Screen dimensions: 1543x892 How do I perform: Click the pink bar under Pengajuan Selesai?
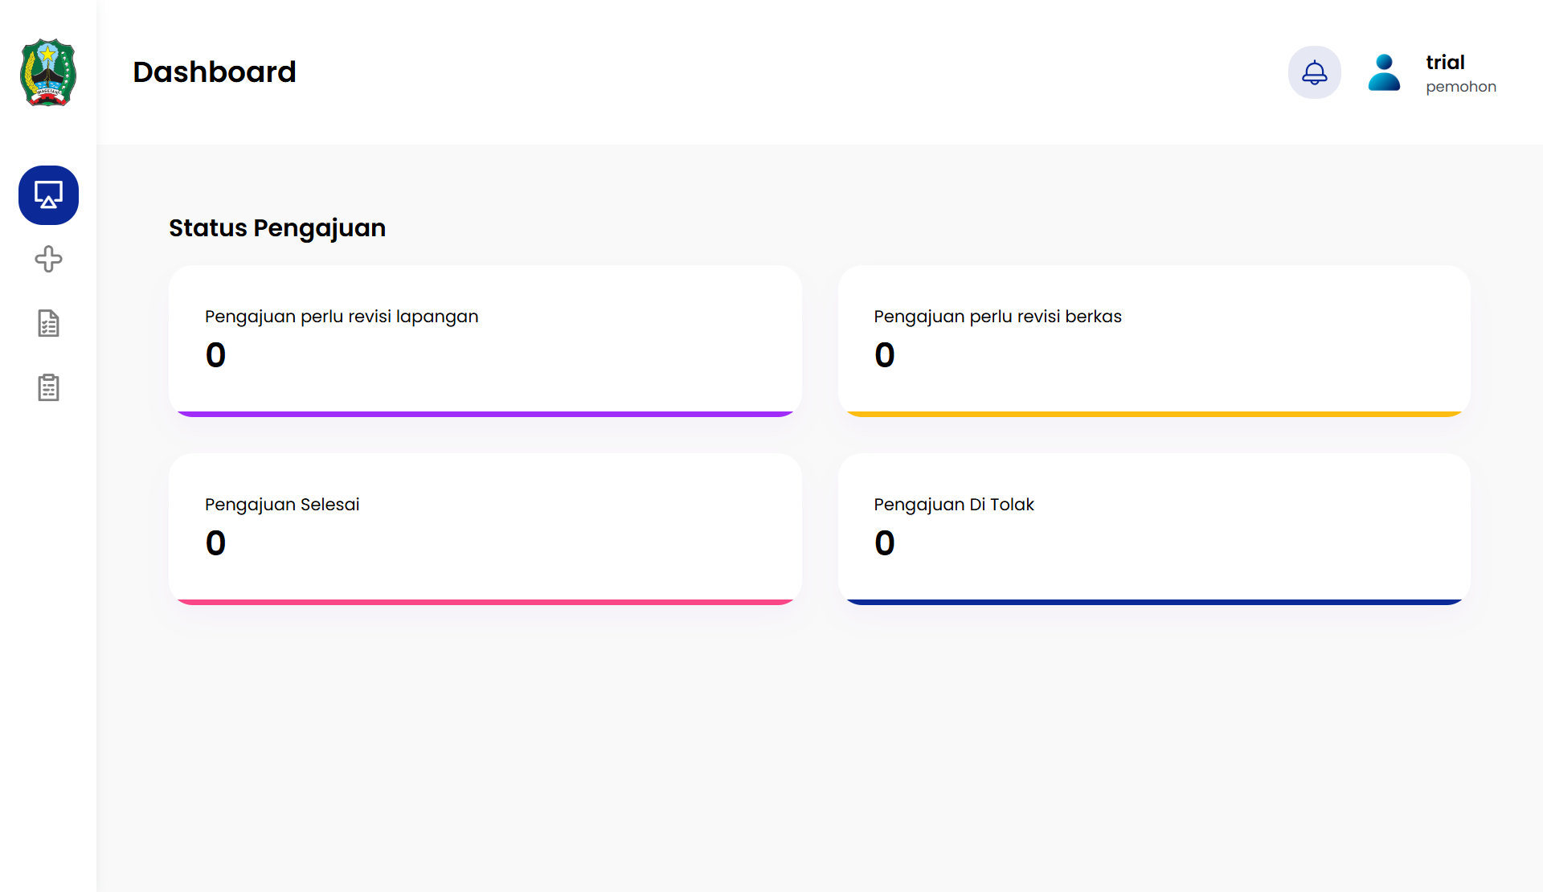click(485, 602)
